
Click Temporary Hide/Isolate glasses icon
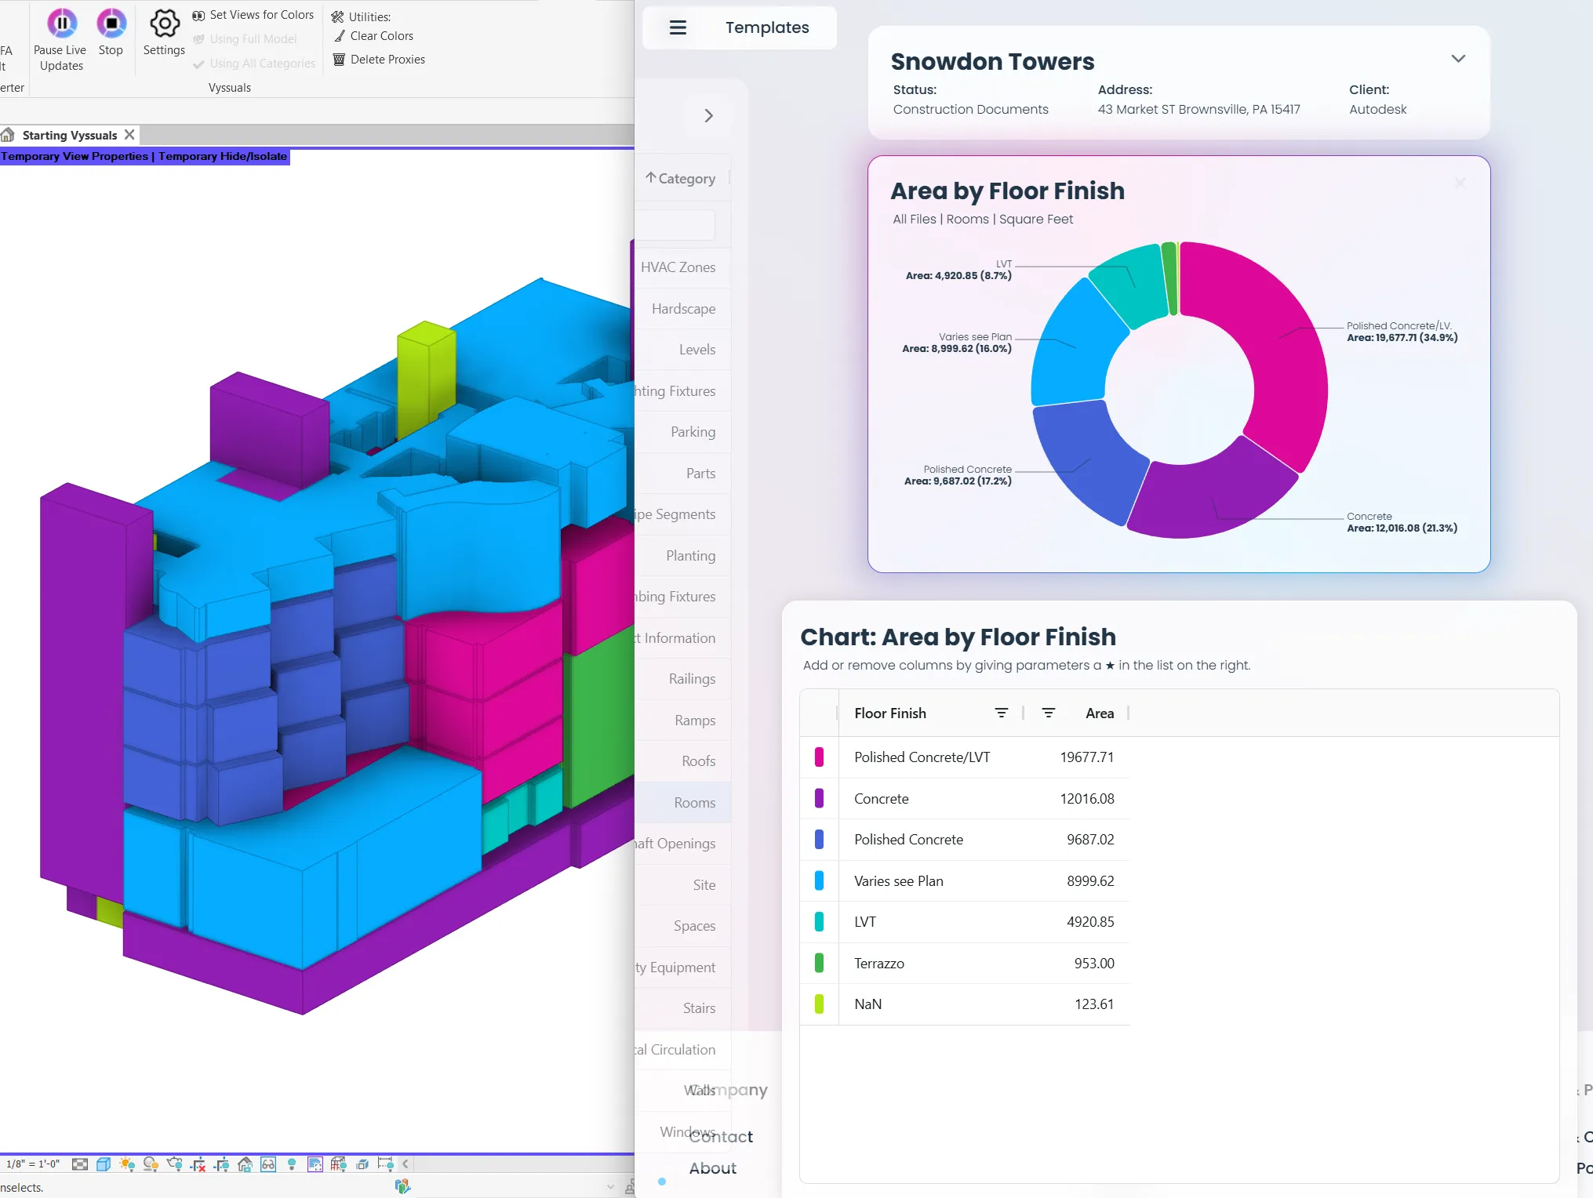(x=268, y=1164)
